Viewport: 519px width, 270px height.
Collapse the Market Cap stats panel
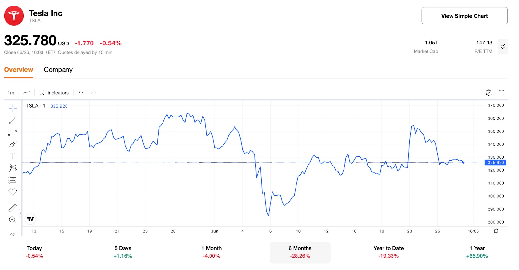[x=503, y=47]
